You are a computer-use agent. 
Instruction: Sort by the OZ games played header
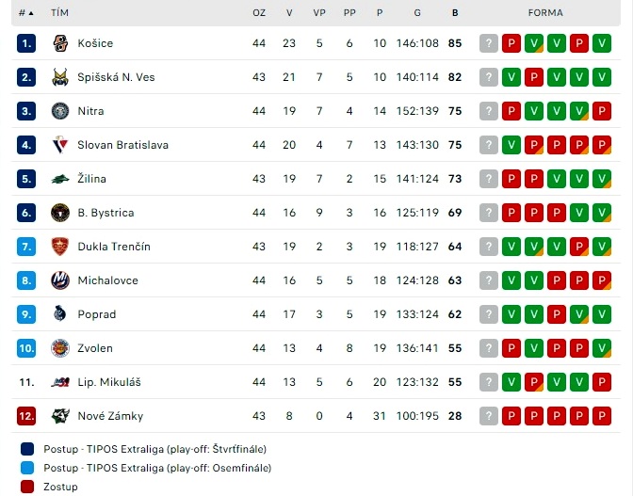coord(259,13)
